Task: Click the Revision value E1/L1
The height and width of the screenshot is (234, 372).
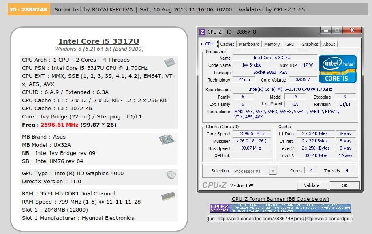Action: pos(345,104)
